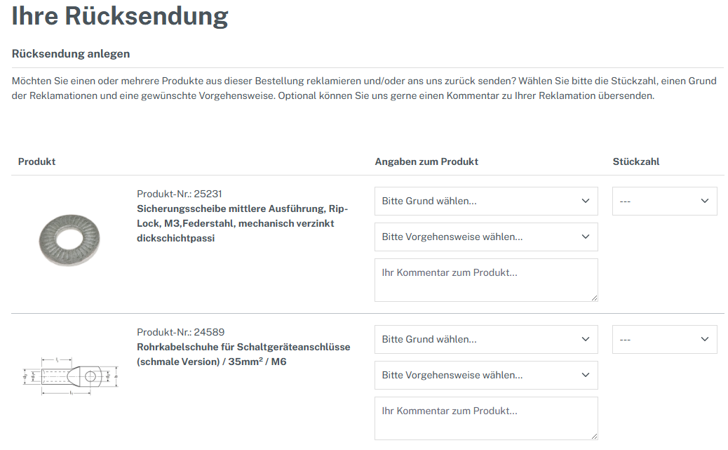The image size is (728, 450).
Task: Open Vorgehensweise dropdown for product 25231
Action: click(485, 237)
